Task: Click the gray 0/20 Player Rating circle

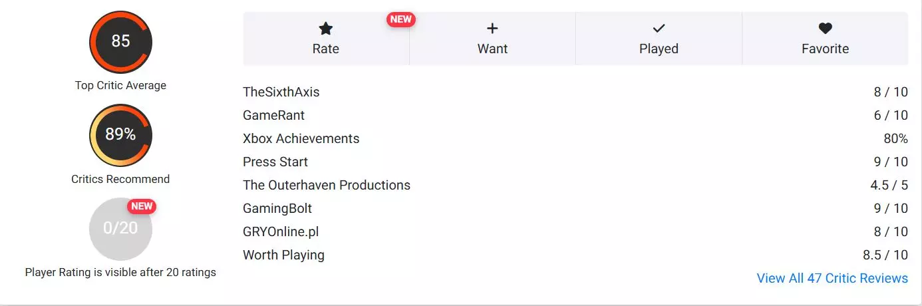Action: point(120,229)
